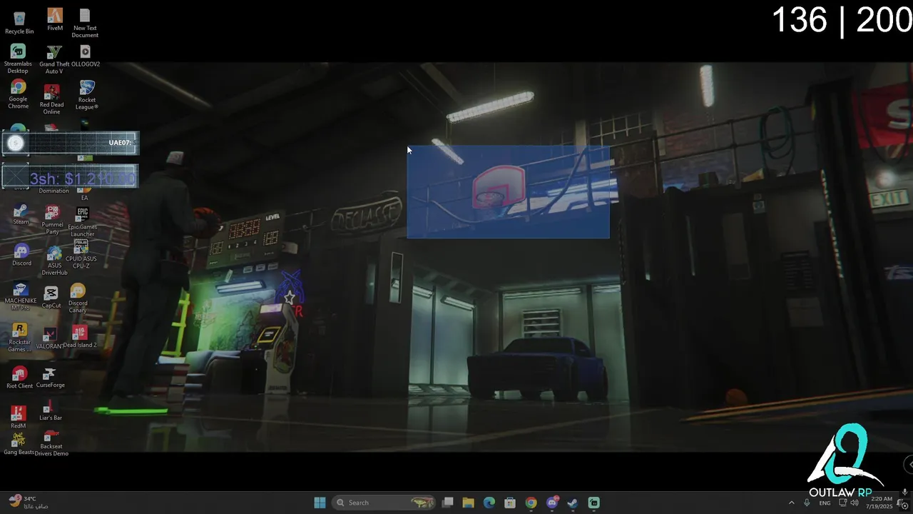The height and width of the screenshot is (514, 913).
Task: Select the Rockstar Games launcher icon
Action: pyautogui.click(x=20, y=338)
